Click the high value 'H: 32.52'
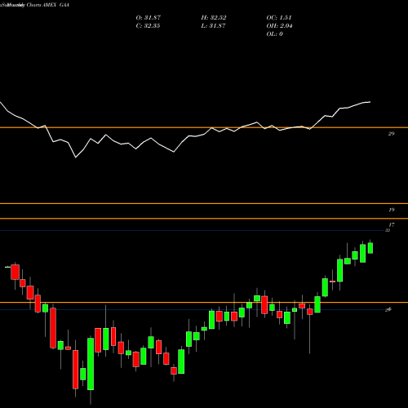 pyautogui.click(x=214, y=18)
